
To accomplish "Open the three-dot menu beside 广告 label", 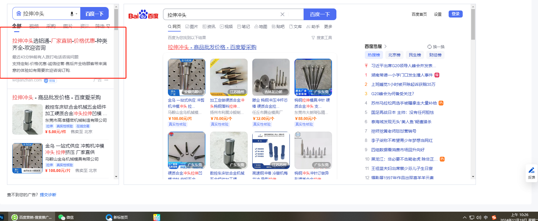I will click(x=106, y=80).
